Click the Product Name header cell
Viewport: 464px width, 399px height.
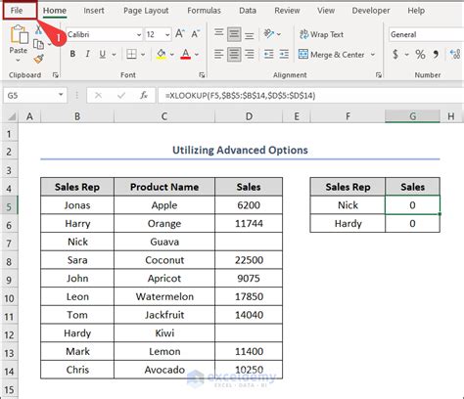[164, 187]
